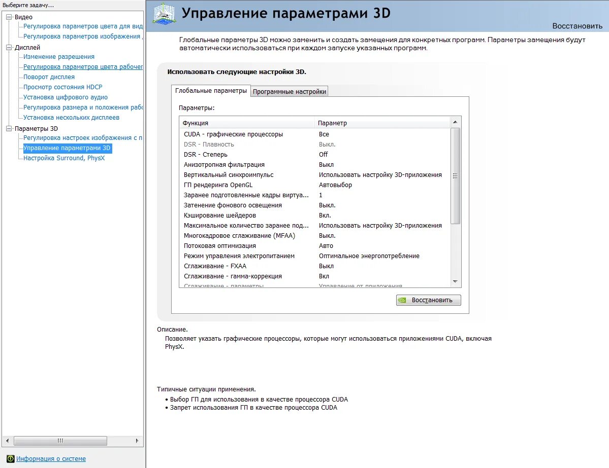
Task: Click the Параметры 3D tree label
Action: point(36,128)
